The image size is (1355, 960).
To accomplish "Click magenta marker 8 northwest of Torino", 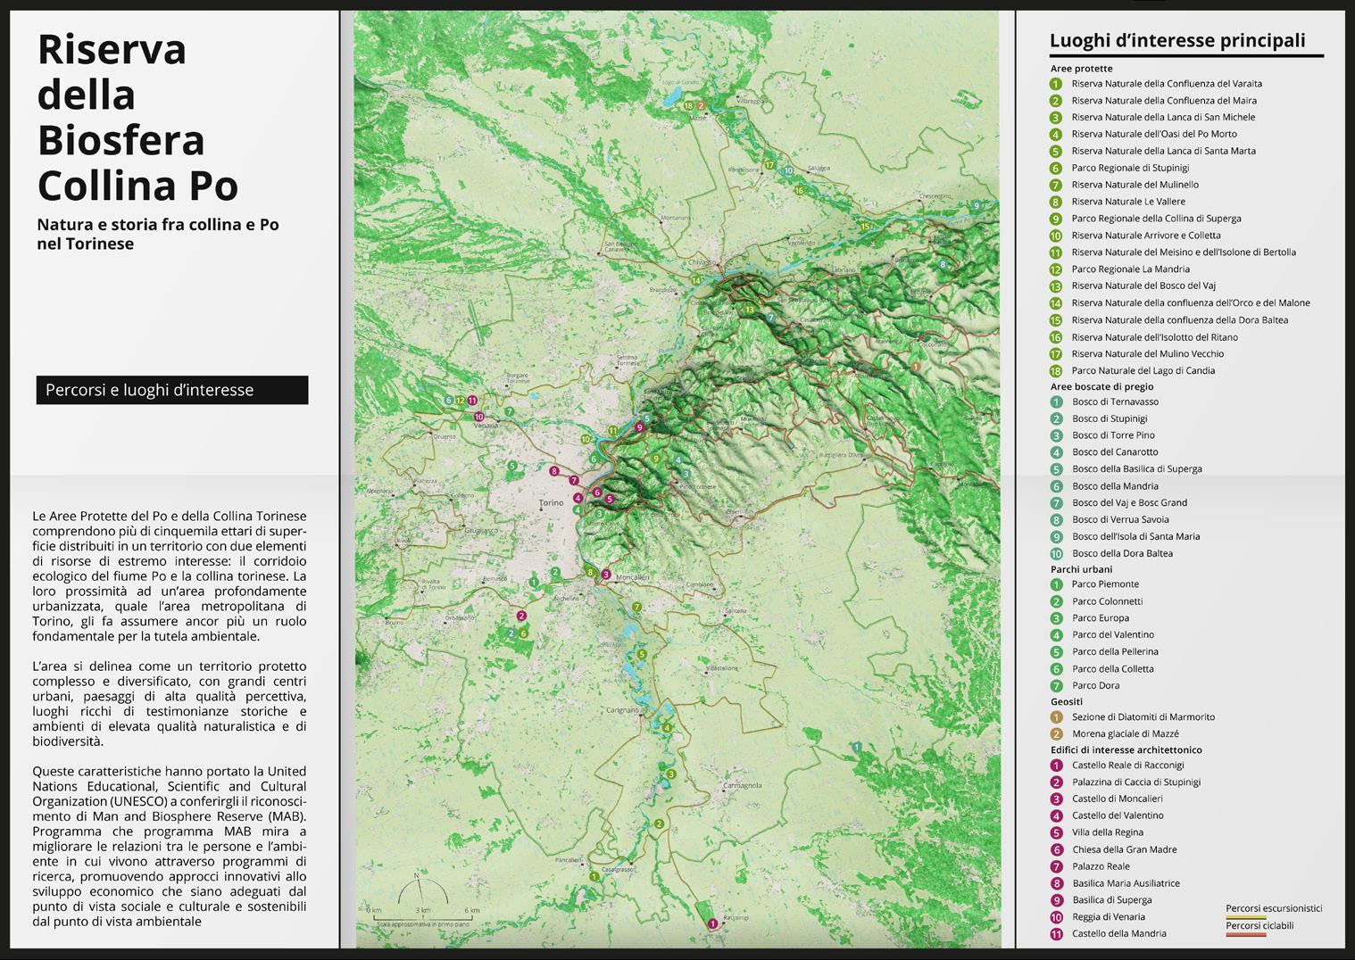I will (554, 471).
